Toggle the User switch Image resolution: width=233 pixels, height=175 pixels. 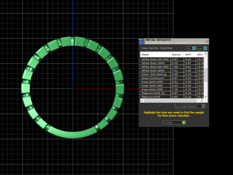(x=201, y=48)
